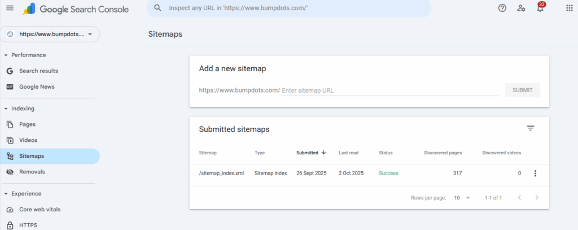
Task: Open more options for sitemap_index.xml row
Action: [x=535, y=173]
